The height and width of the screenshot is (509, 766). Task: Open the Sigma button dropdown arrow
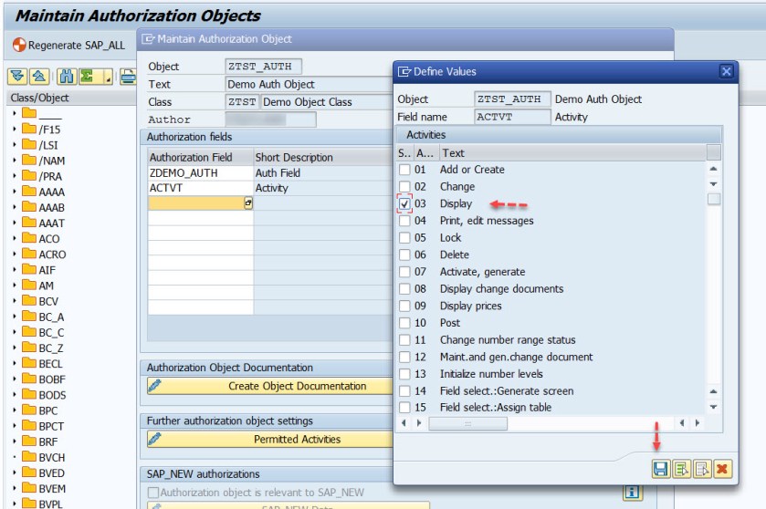pos(108,78)
